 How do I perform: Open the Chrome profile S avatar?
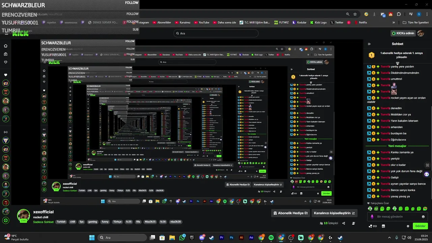pyautogui.click(x=419, y=14)
